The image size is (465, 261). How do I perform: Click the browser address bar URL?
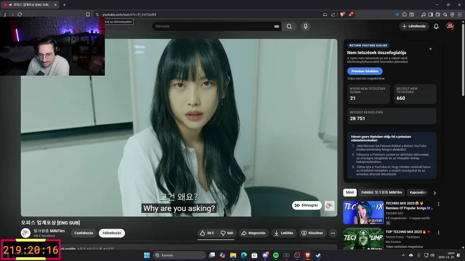pos(129,14)
